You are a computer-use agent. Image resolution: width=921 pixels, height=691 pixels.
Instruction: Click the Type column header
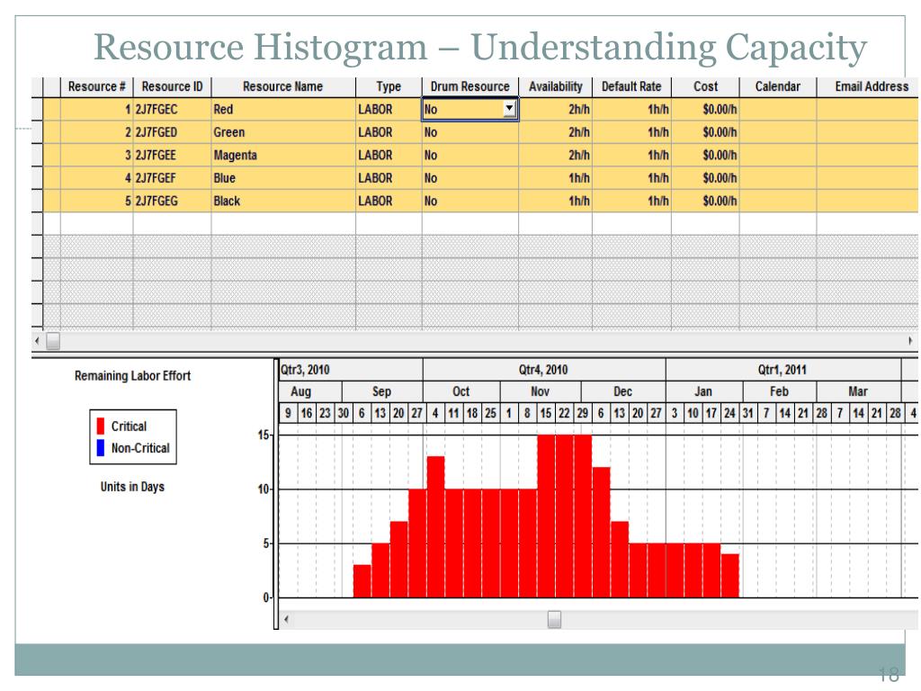click(x=389, y=86)
